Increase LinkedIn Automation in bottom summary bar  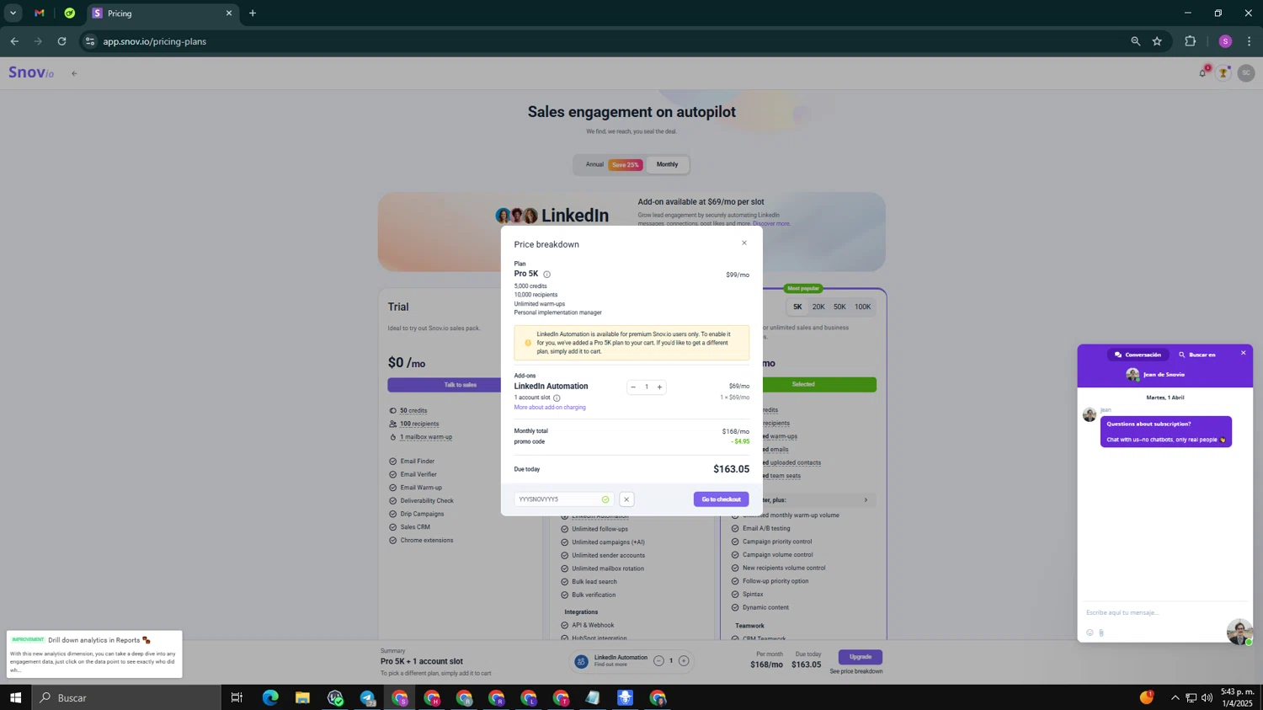tap(684, 661)
